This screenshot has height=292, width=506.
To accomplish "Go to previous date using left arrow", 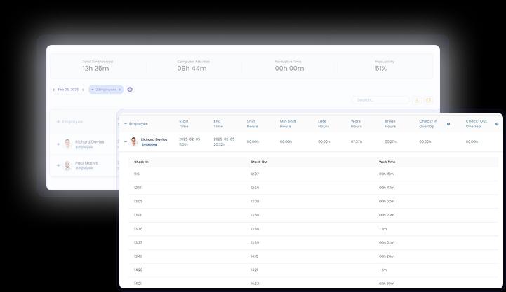I will (54, 90).
